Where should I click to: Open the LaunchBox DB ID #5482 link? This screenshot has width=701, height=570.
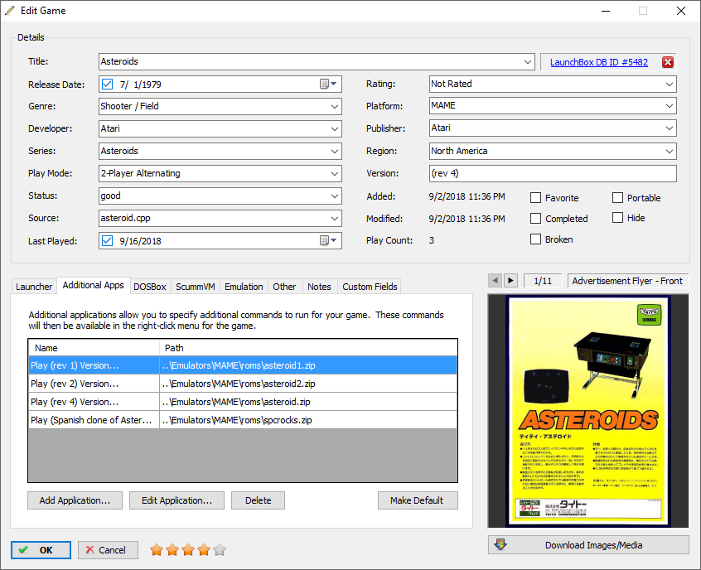[599, 62]
